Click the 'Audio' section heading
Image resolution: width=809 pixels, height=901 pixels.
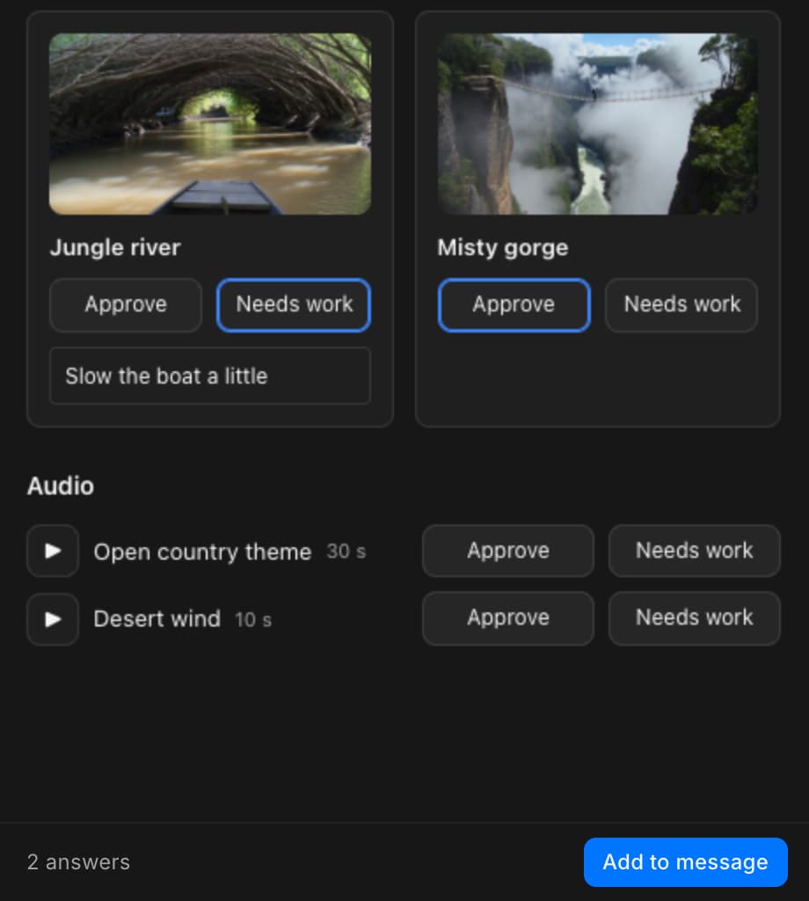[x=61, y=486]
